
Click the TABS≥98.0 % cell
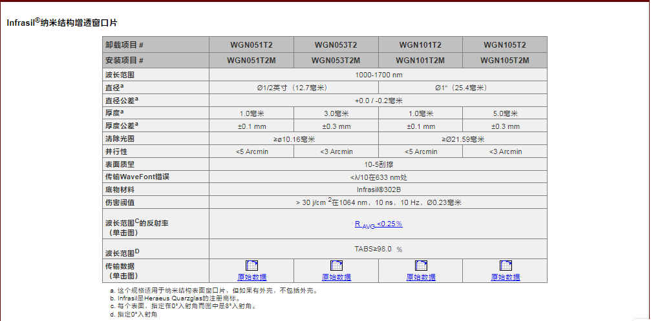tap(378, 249)
